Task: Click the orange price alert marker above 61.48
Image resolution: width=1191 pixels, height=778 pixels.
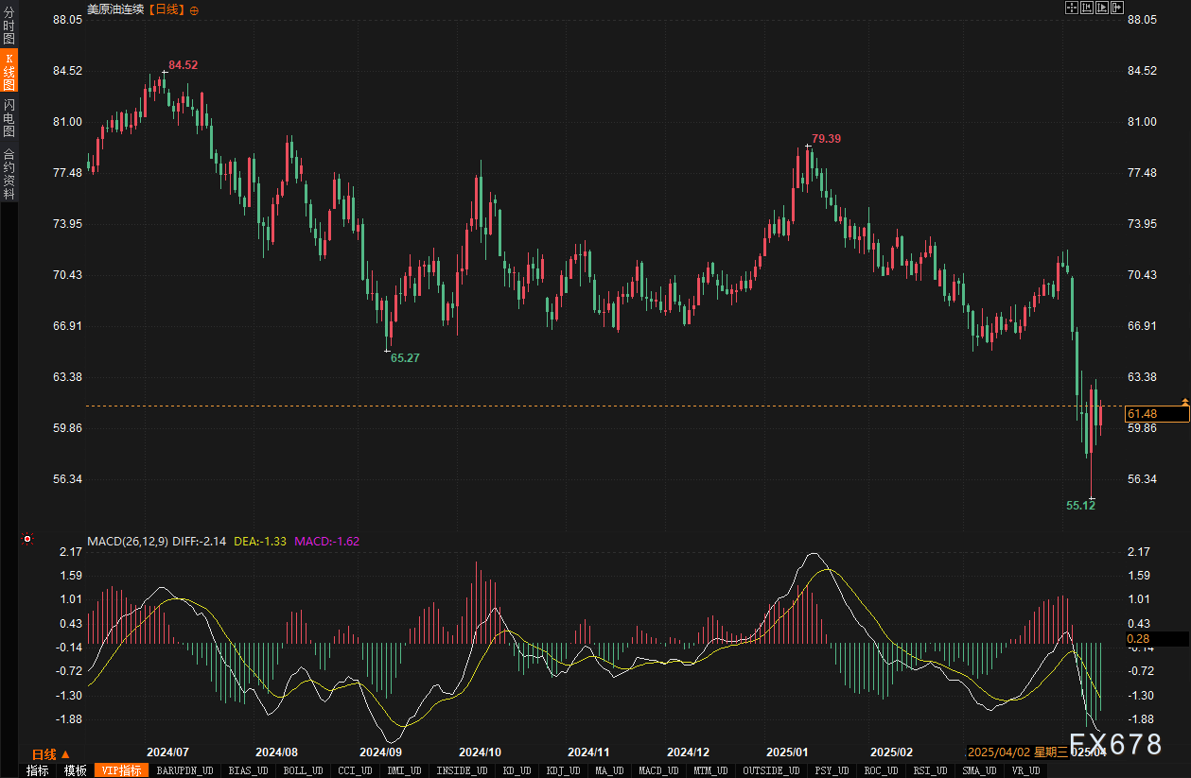Action: 1184,403
